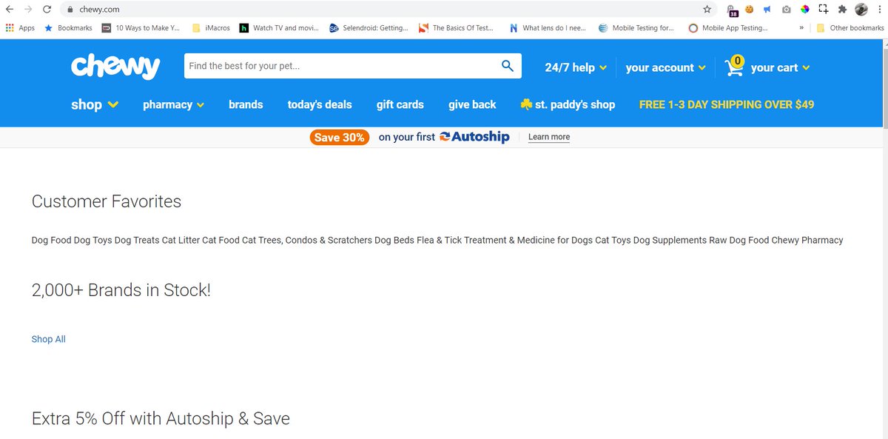Open the 'Watch TV and movi...' bookmark
Image resolution: width=888 pixels, height=439 pixels.
279,28
